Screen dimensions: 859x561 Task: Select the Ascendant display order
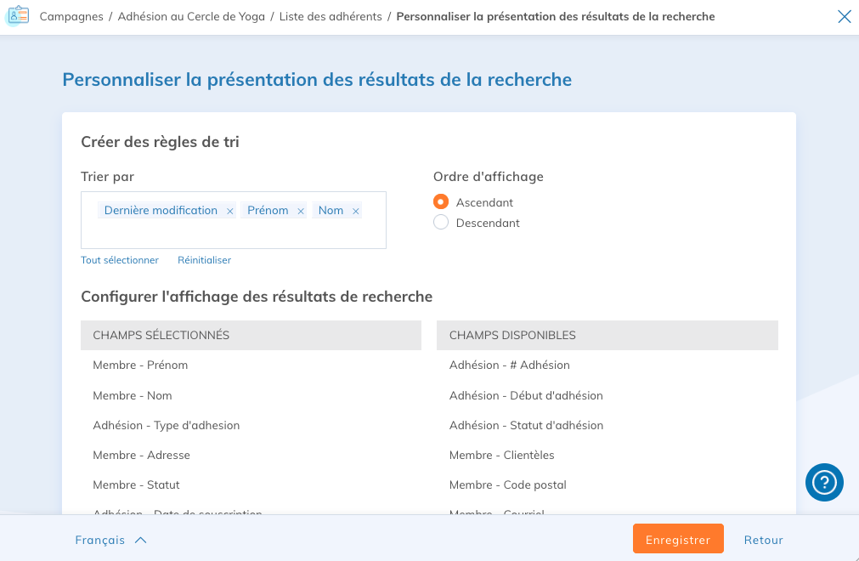441,202
